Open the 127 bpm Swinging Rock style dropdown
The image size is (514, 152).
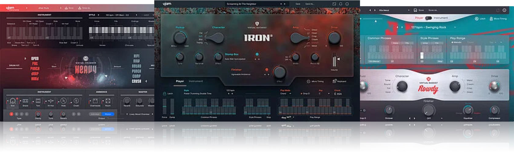(455, 27)
